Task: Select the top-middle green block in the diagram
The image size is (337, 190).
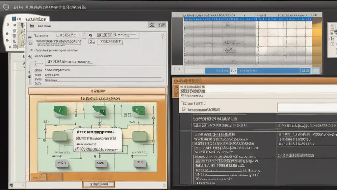Action: coord(99,111)
